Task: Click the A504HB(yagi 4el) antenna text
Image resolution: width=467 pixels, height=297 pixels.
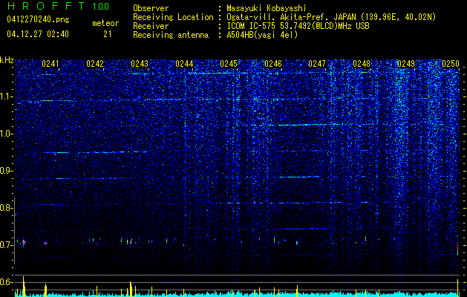Action: click(x=262, y=35)
